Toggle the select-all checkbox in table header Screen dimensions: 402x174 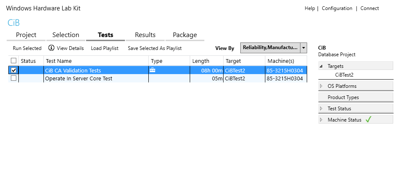point(14,60)
